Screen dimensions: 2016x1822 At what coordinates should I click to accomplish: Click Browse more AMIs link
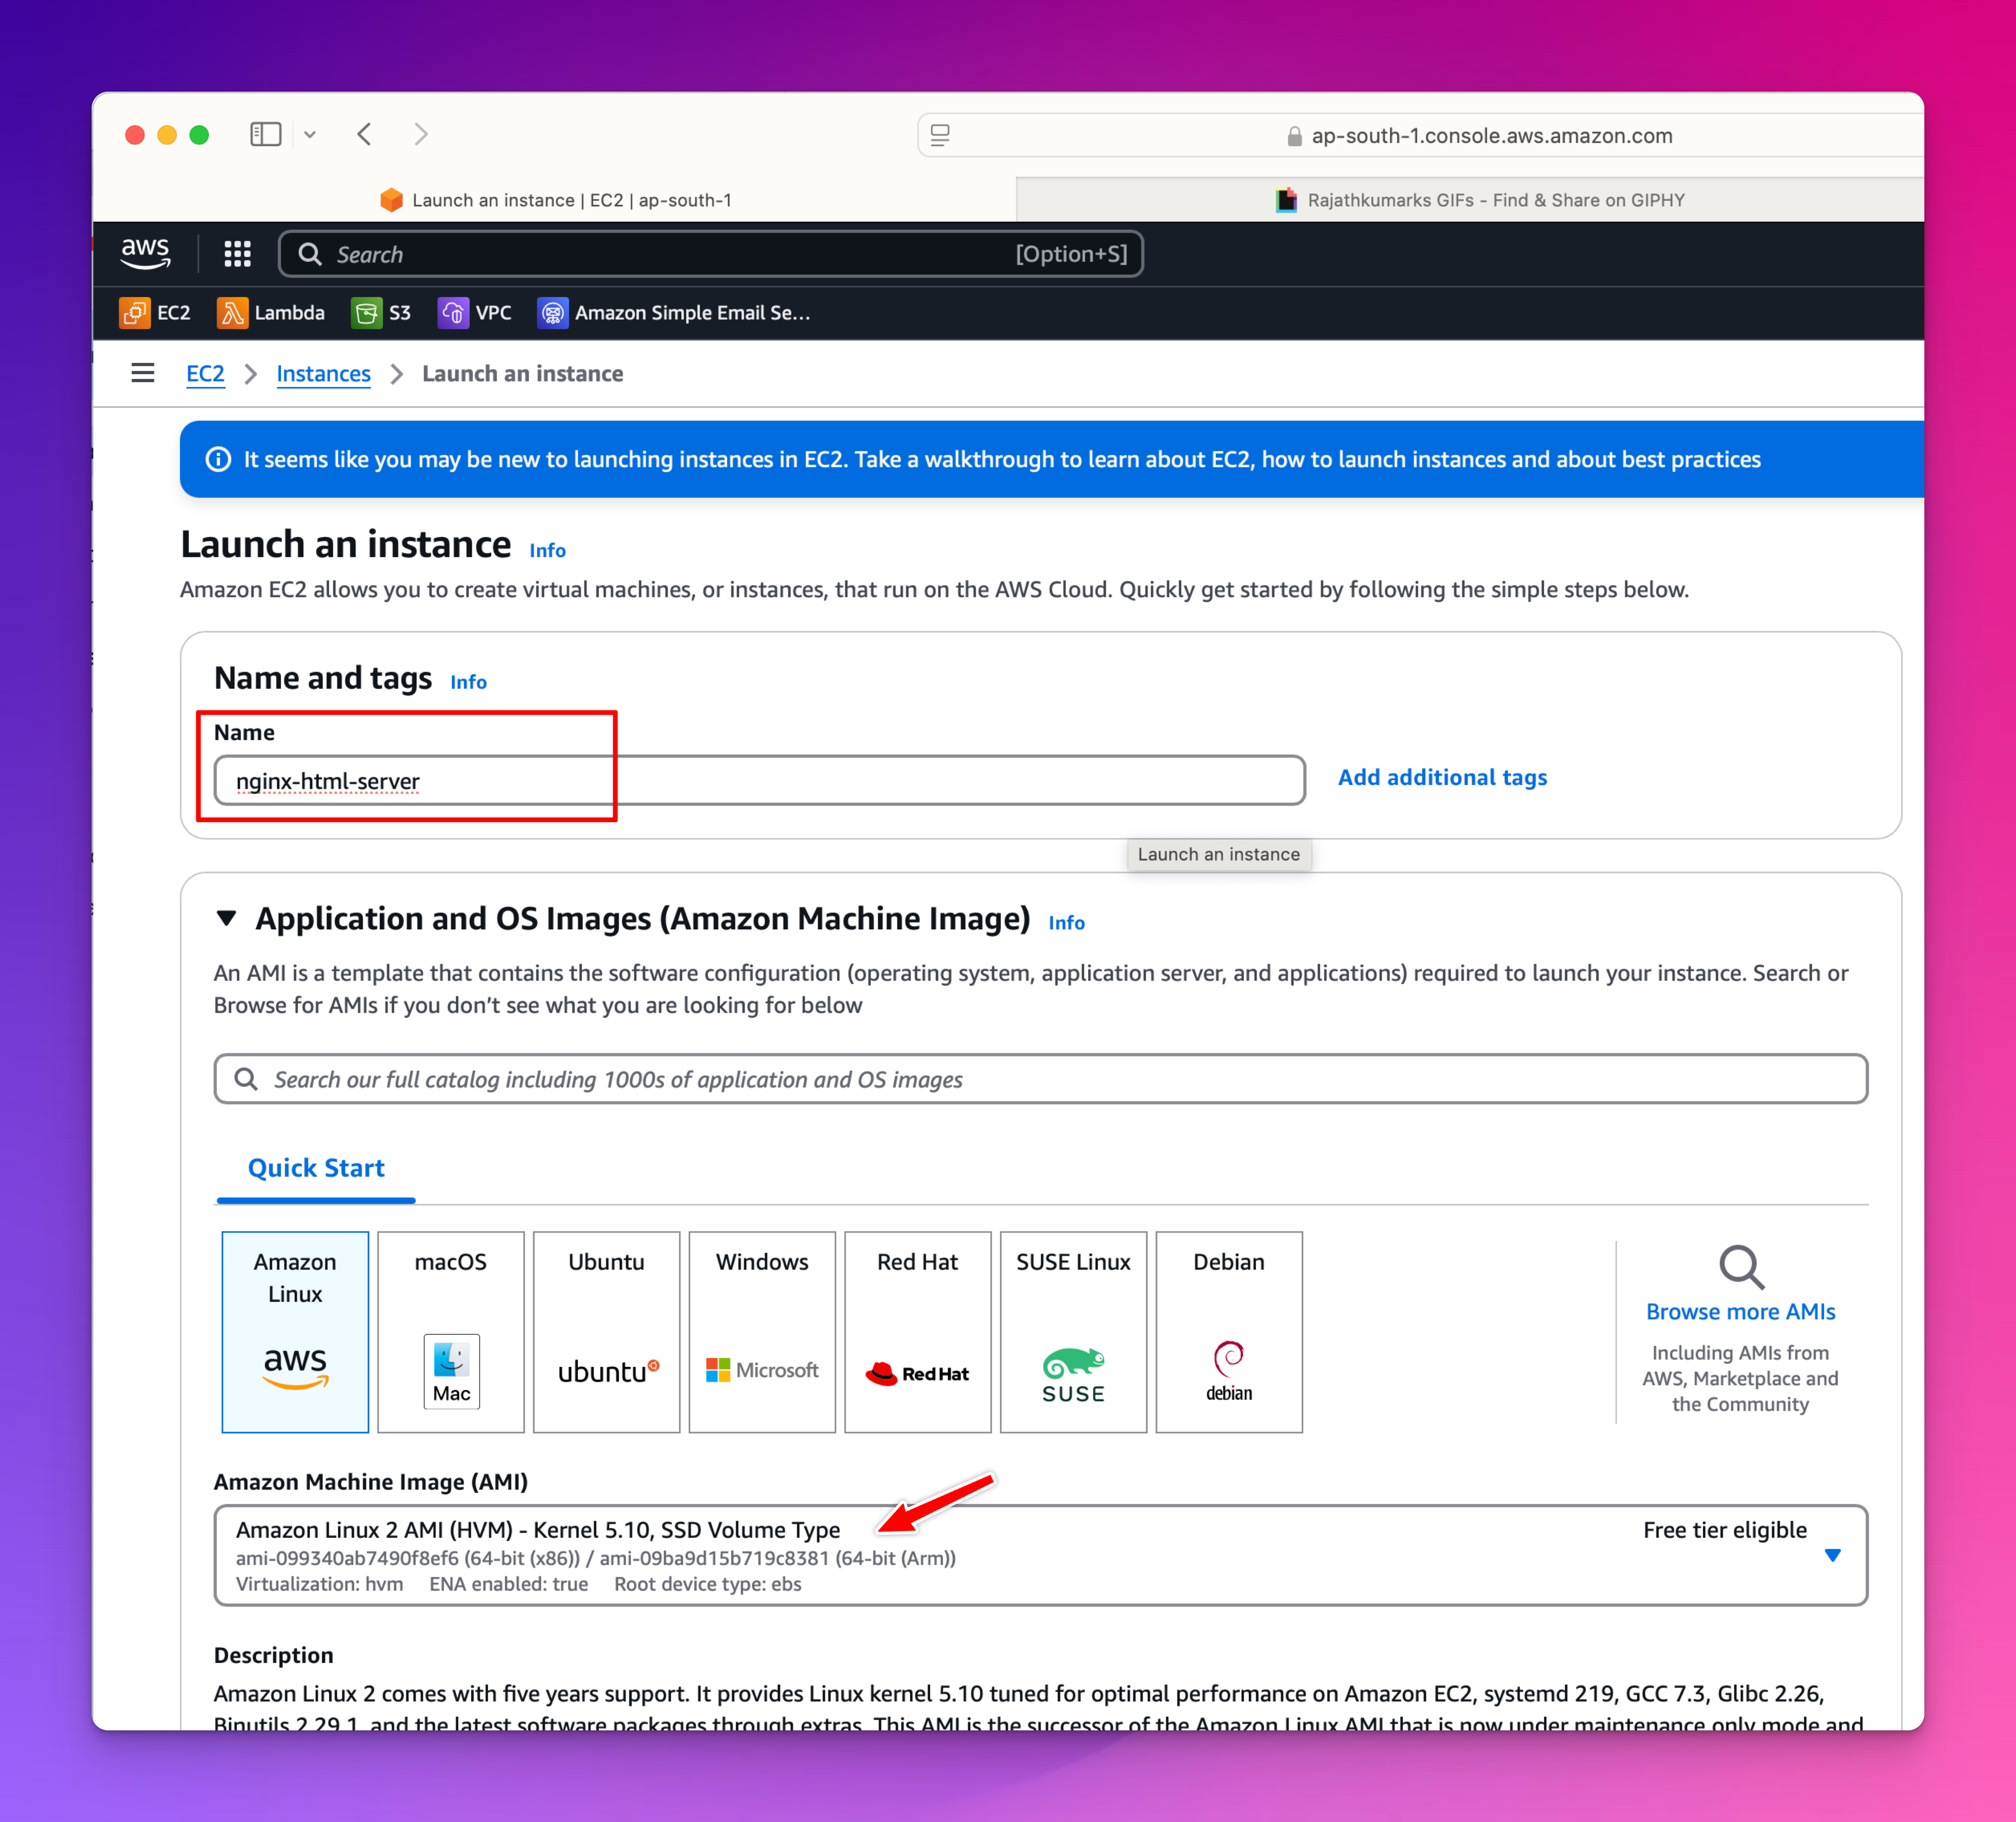[x=1740, y=1311]
